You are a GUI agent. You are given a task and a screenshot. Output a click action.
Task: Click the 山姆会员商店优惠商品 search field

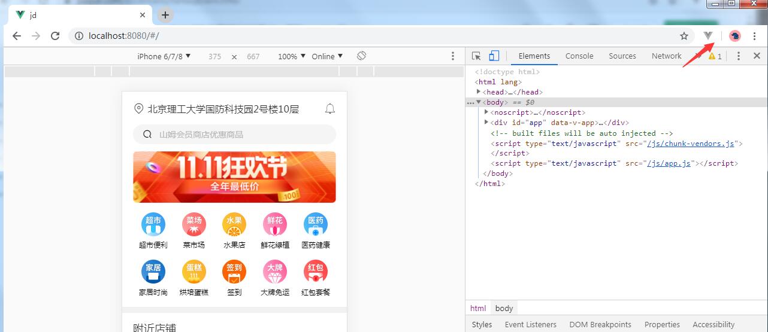point(234,135)
